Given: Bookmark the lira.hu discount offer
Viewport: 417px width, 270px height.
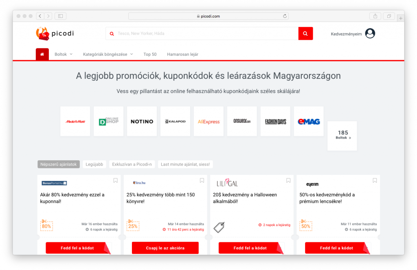Looking at the screenshot, I should coord(202,180).
